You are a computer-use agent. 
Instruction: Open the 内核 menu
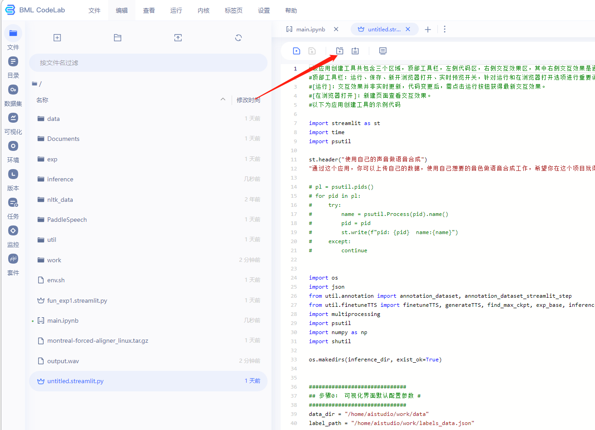[203, 10]
